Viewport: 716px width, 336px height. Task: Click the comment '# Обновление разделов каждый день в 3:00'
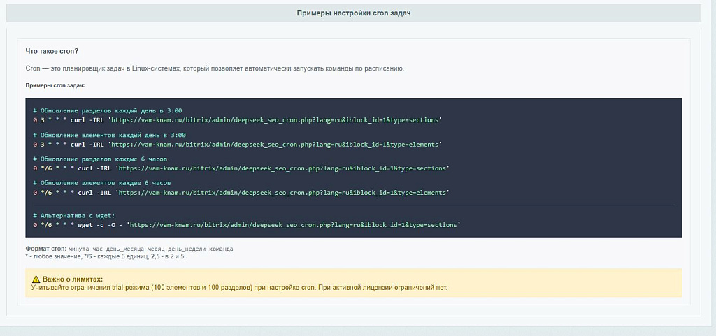point(107,110)
